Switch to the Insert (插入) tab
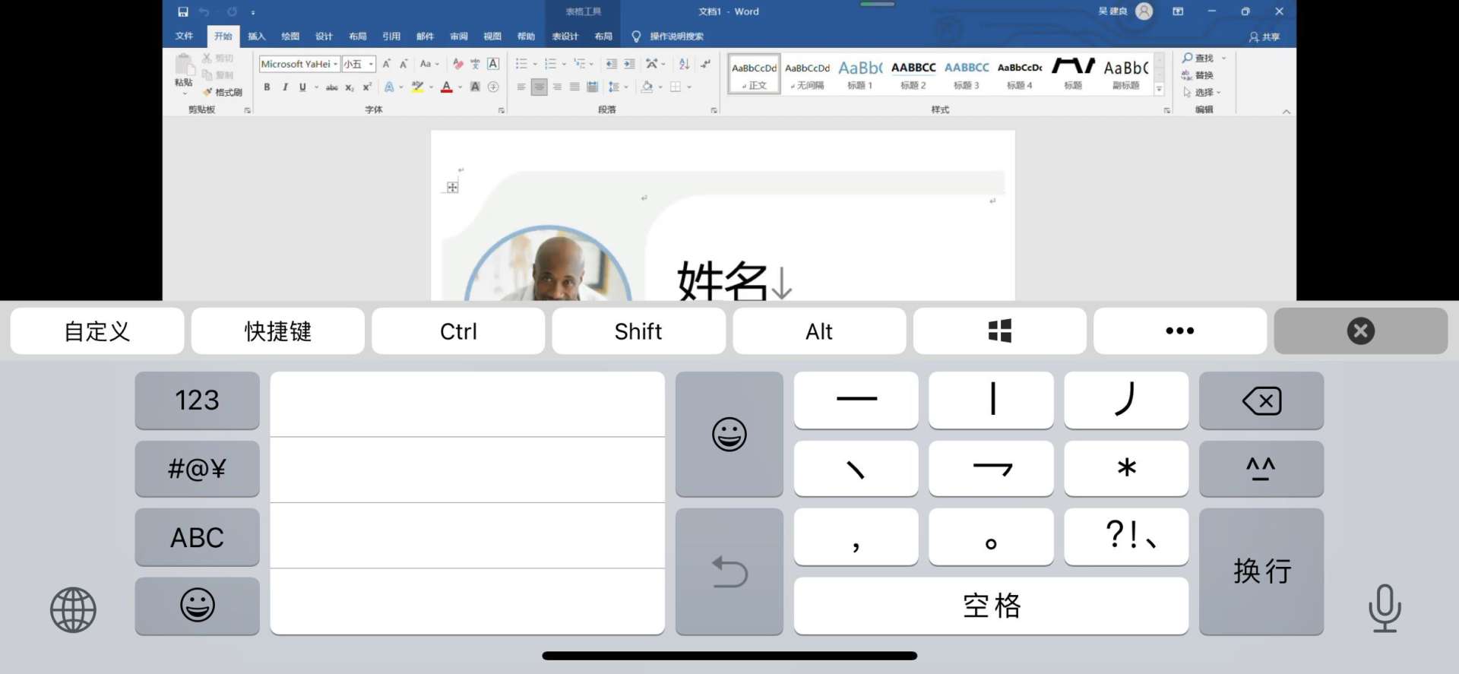The image size is (1459, 674). click(257, 36)
